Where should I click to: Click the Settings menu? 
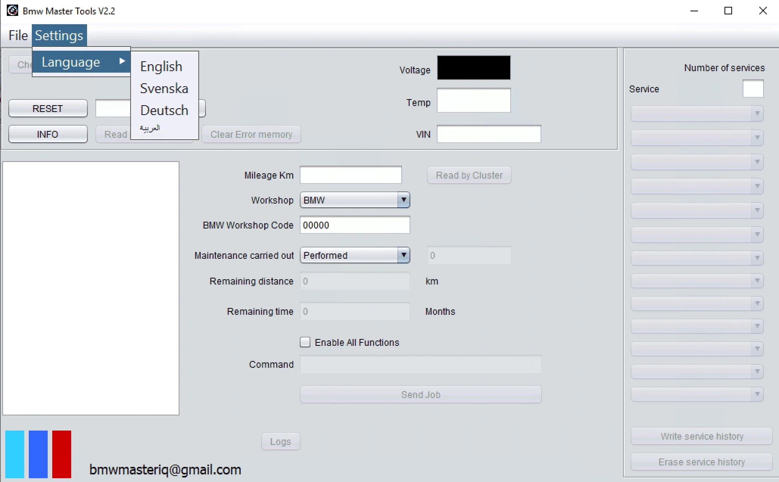tap(59, 35)
